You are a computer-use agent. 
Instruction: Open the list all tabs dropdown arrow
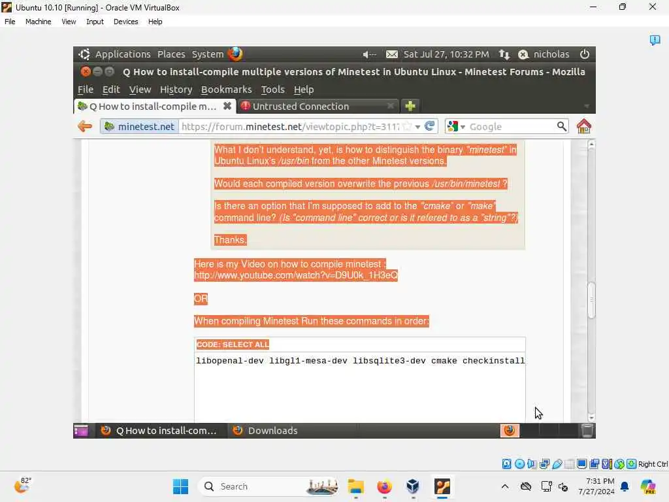click(587, 106)
